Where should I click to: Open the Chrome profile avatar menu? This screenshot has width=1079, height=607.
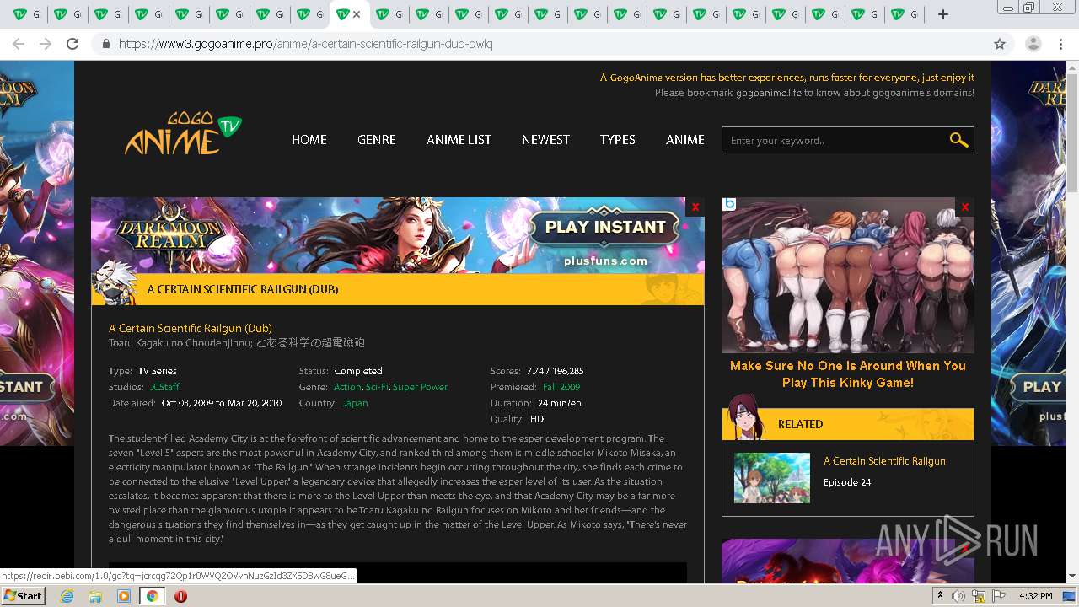tap(1033, 44)
